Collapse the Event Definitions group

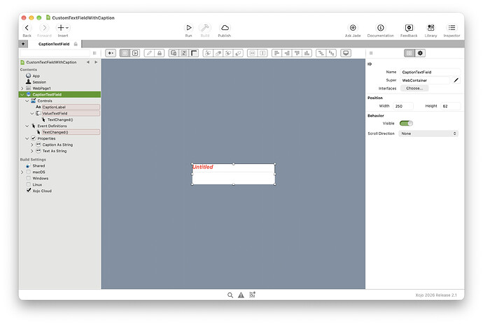(27, 126)
